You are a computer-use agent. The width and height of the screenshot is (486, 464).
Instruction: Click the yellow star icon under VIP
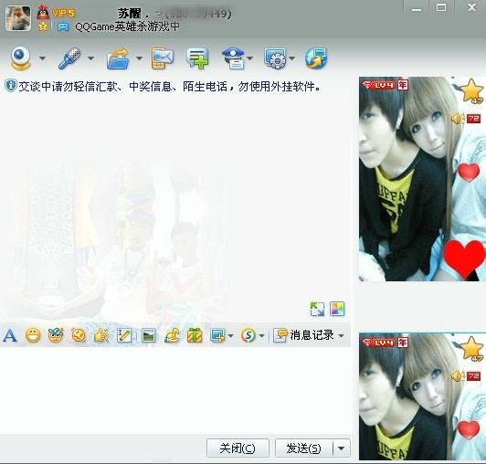(43, 26)
